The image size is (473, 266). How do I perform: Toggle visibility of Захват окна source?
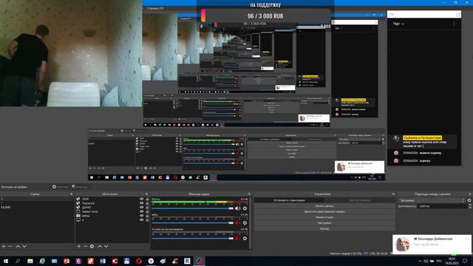(141, 212)
